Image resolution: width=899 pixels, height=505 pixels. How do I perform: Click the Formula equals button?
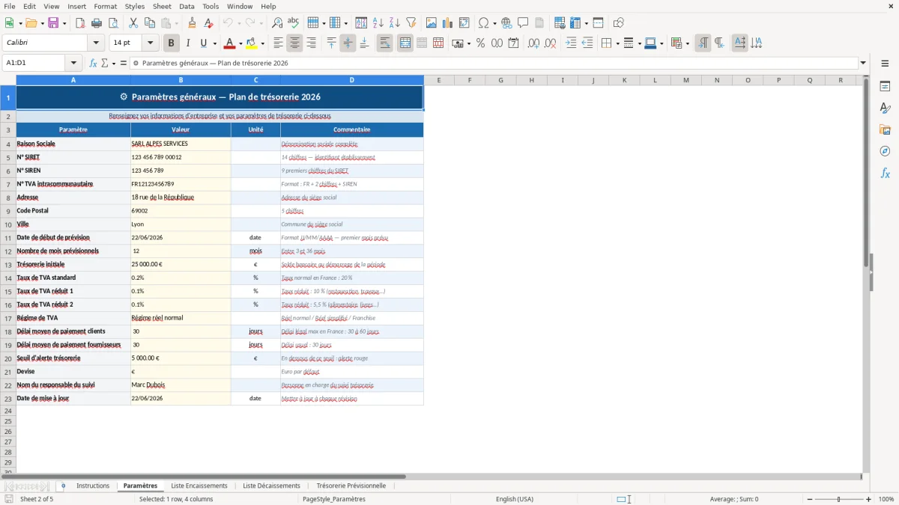(x=123, y=63)
